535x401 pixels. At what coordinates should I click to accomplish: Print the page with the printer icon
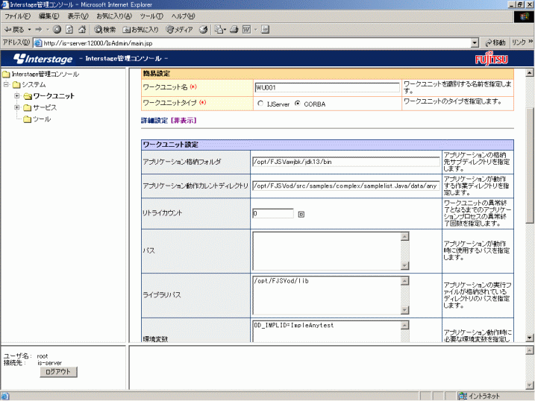(x=234, y=30)
